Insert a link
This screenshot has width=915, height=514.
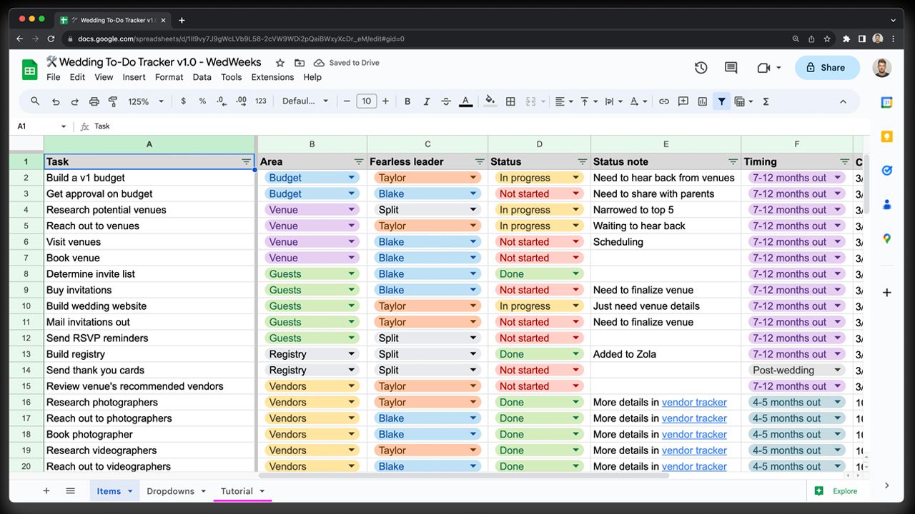663,101
